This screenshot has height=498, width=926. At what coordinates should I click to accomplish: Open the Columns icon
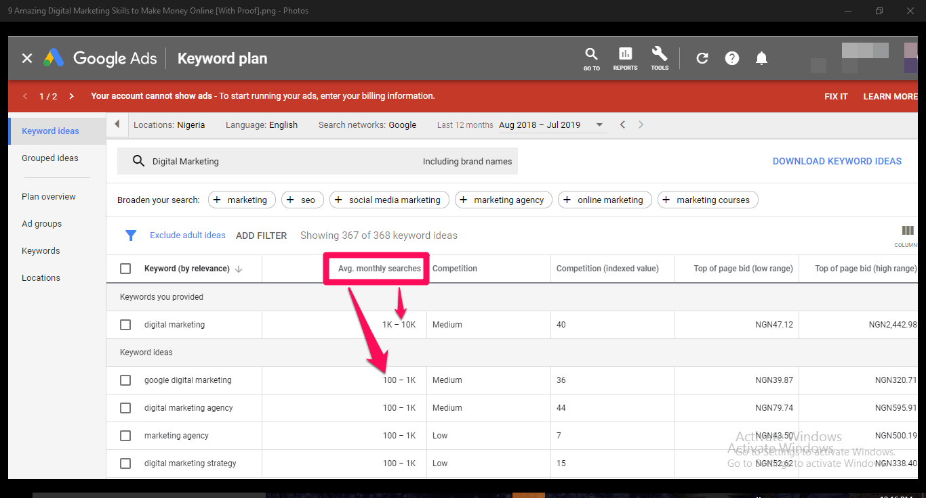pyautogui.click(x=908, y=231)
